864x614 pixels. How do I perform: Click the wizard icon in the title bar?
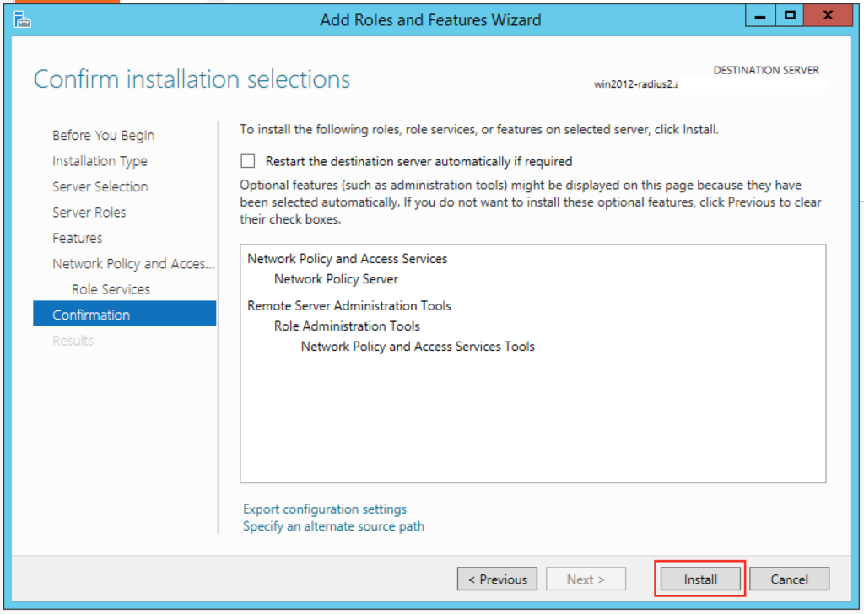21,19
